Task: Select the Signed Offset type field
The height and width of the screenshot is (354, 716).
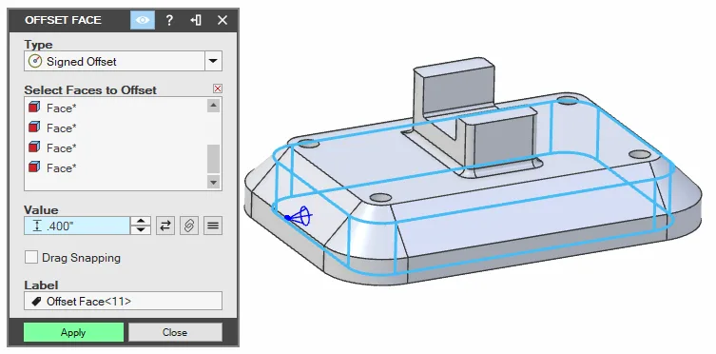Action: (114, 61)
